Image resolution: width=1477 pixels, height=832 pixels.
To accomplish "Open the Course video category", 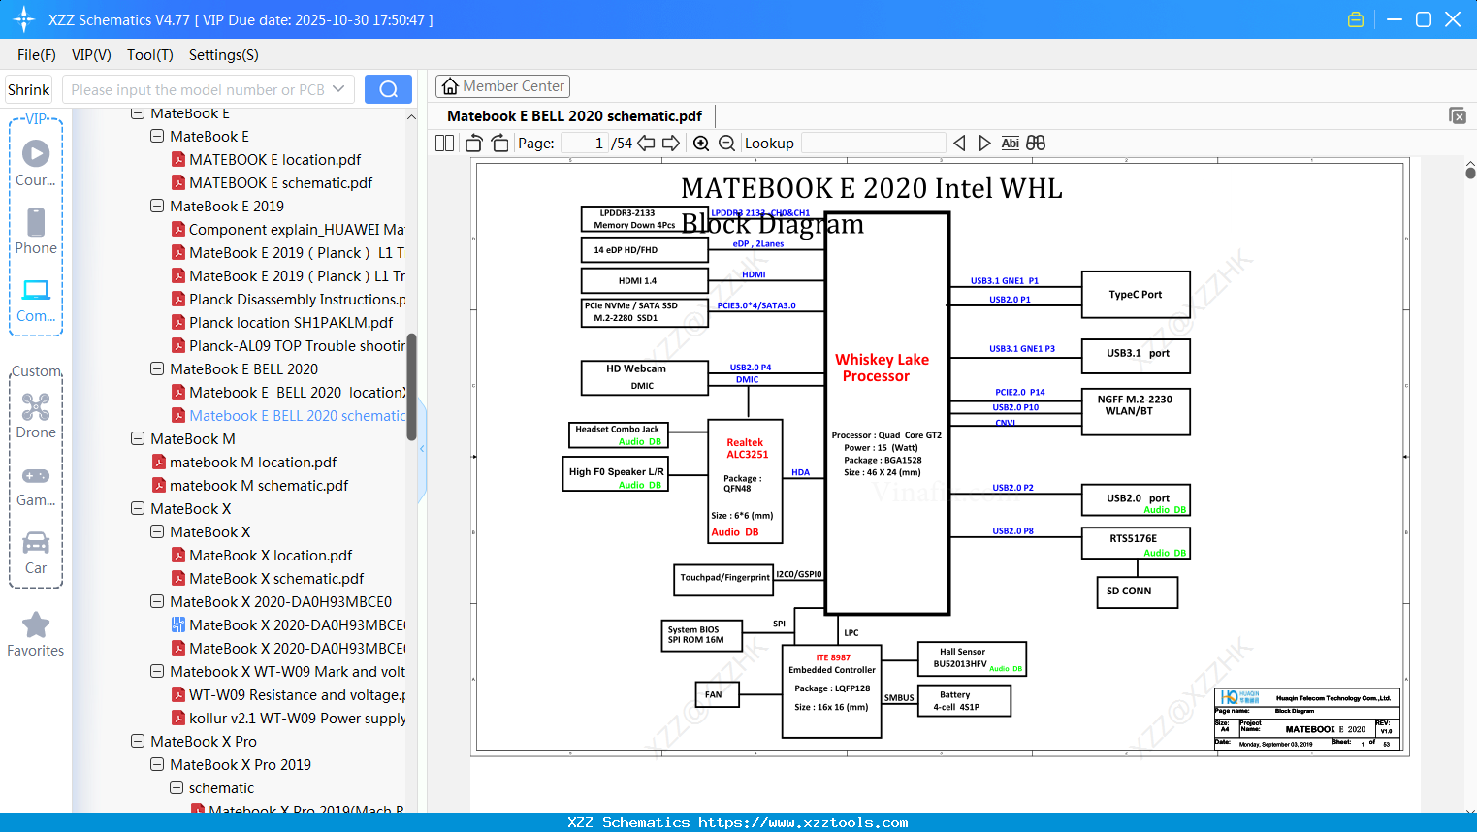I will [36, 162].
